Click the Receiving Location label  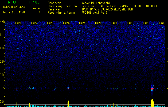tap(62, 6)
